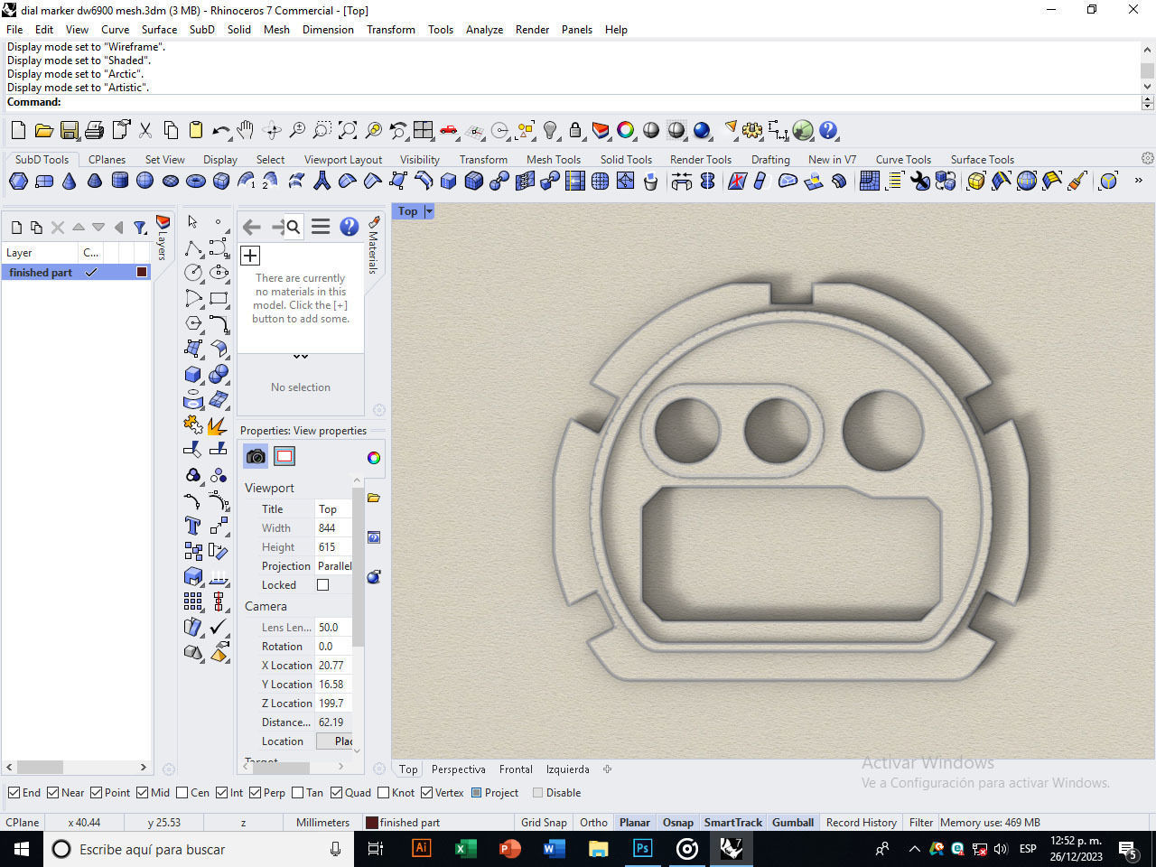Toggle the SmartTrack status button
Viewport: 1156px width, 867px height.
tap(733, 823)
